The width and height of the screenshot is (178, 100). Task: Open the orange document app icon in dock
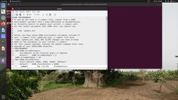click(3, 48)
